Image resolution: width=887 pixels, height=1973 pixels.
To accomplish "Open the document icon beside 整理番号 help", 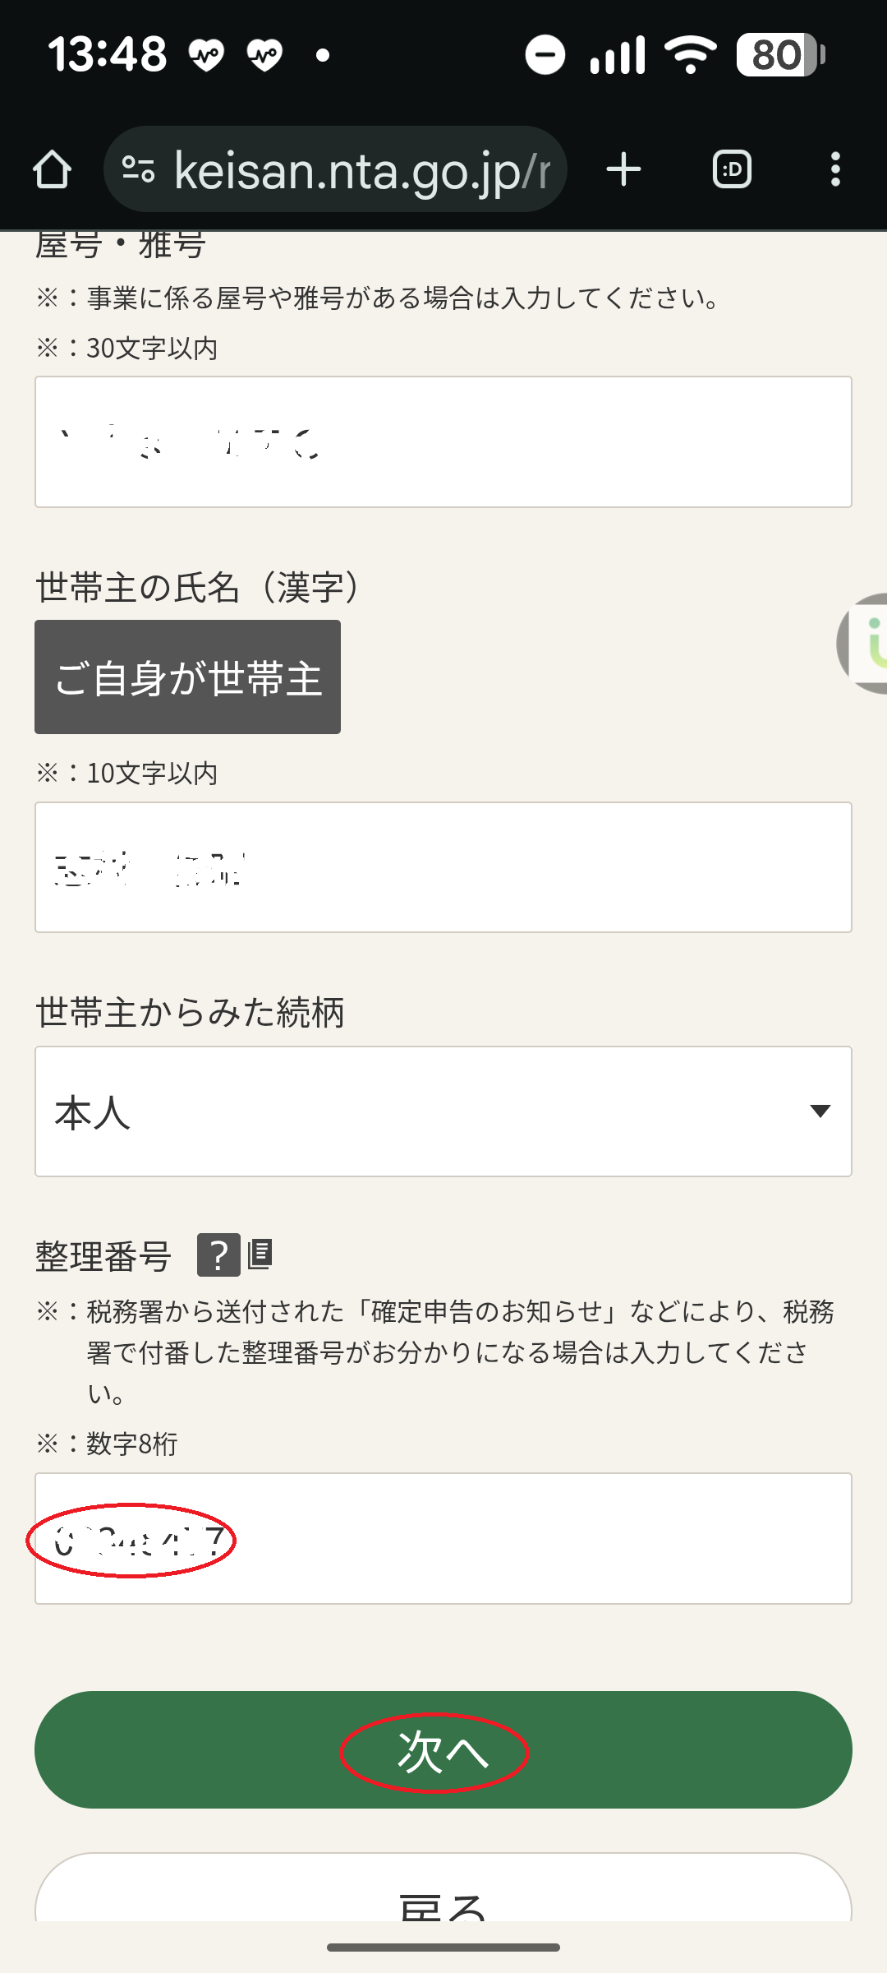I will coord(260,1254).
